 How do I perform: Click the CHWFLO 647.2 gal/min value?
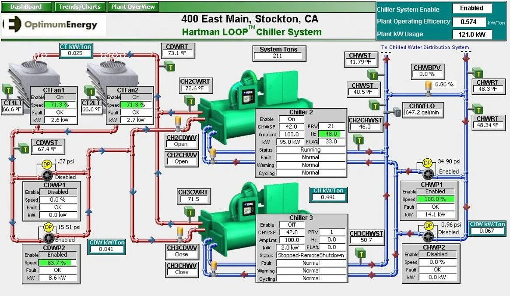click(x=422, y=112)
